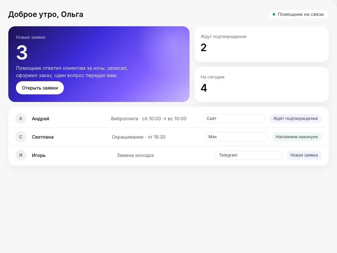Click the number 3 in Новые заявки

click(x=22, y=53)
